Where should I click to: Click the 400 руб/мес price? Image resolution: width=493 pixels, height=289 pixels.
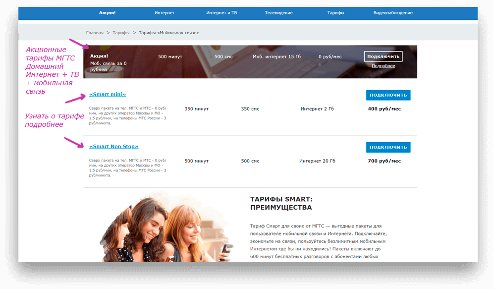click(x=384, y=109)
